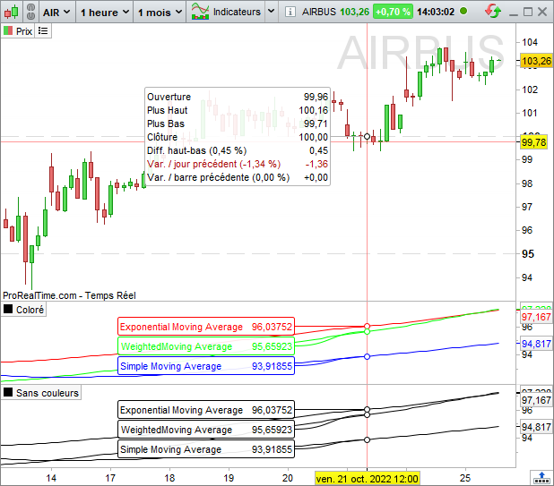The height and width of the screenshot is (486, 554).
Task: Click the ProRealTime.com - Temps Réel text
Action: 69,295
